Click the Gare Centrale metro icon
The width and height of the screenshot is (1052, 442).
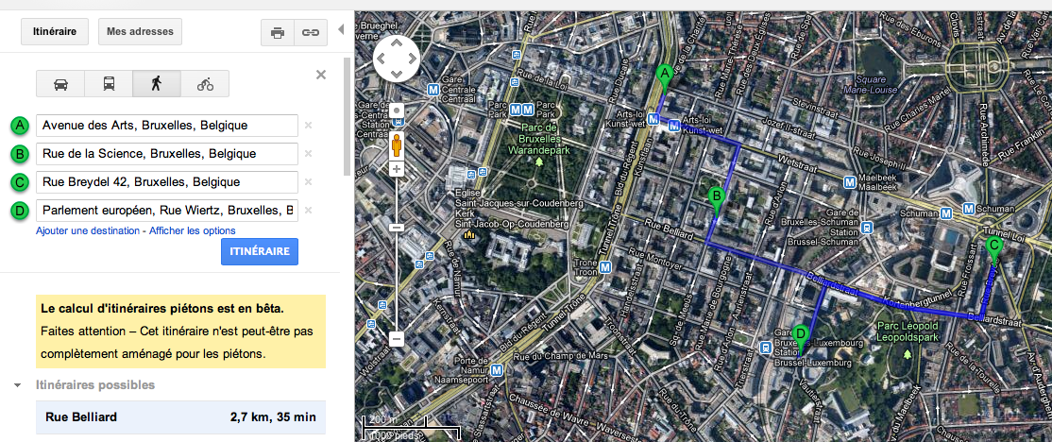pos(434,89)
